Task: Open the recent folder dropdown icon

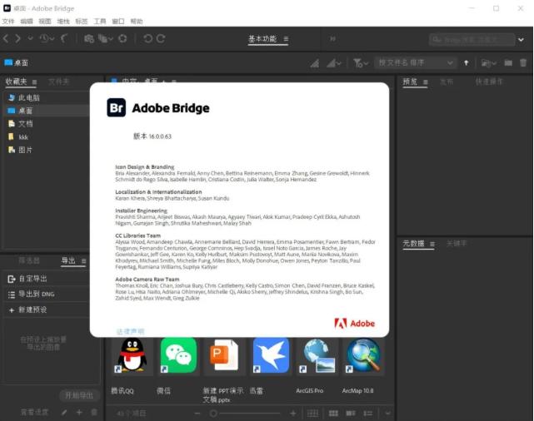Action: click(x=489, y=63)
